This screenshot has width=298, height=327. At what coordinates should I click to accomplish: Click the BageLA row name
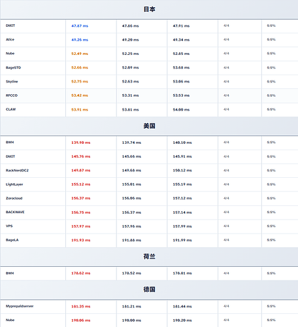[x=12, y=240]
